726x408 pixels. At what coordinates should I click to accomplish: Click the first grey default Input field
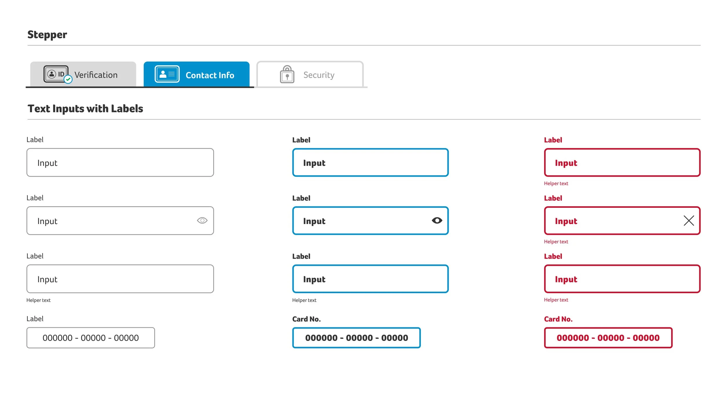tap(120, 163)
